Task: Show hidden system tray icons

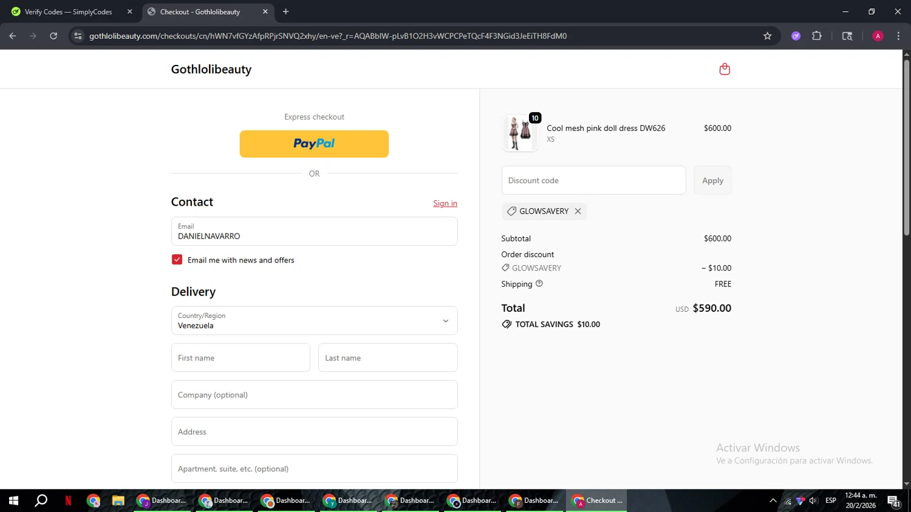Action: coord(773,500)
